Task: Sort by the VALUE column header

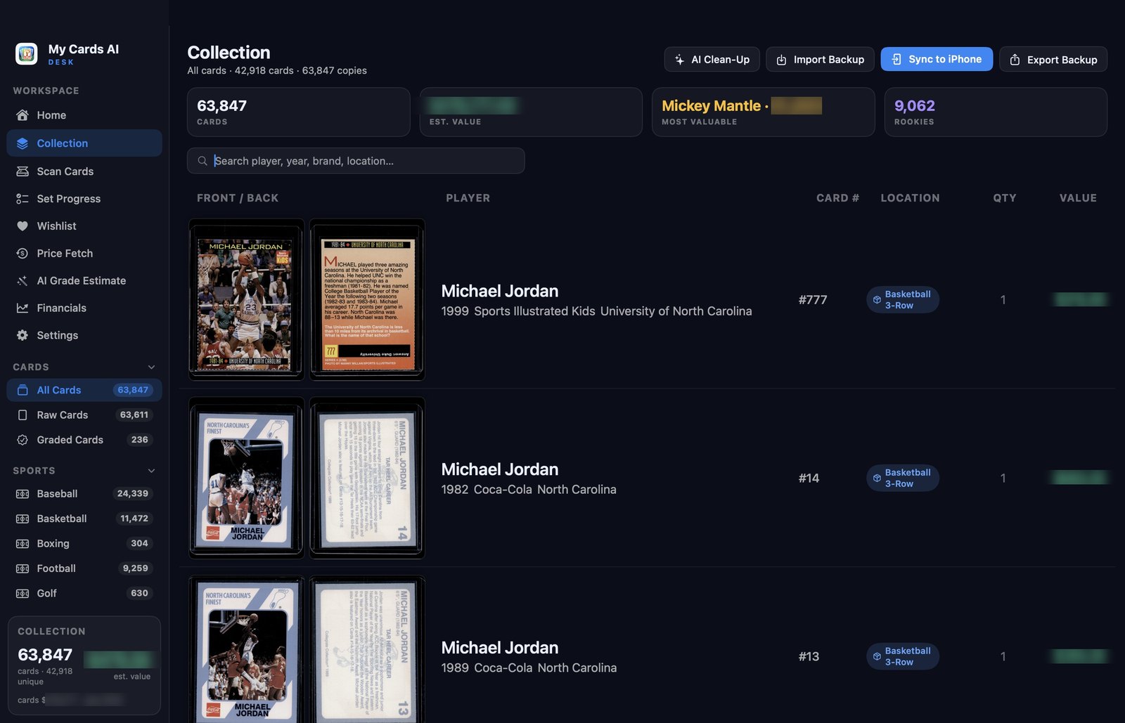Action: (1078, 198)
